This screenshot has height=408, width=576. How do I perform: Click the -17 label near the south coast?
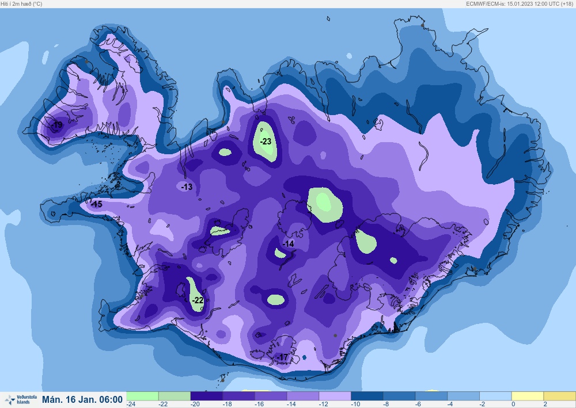pos(282,357)
